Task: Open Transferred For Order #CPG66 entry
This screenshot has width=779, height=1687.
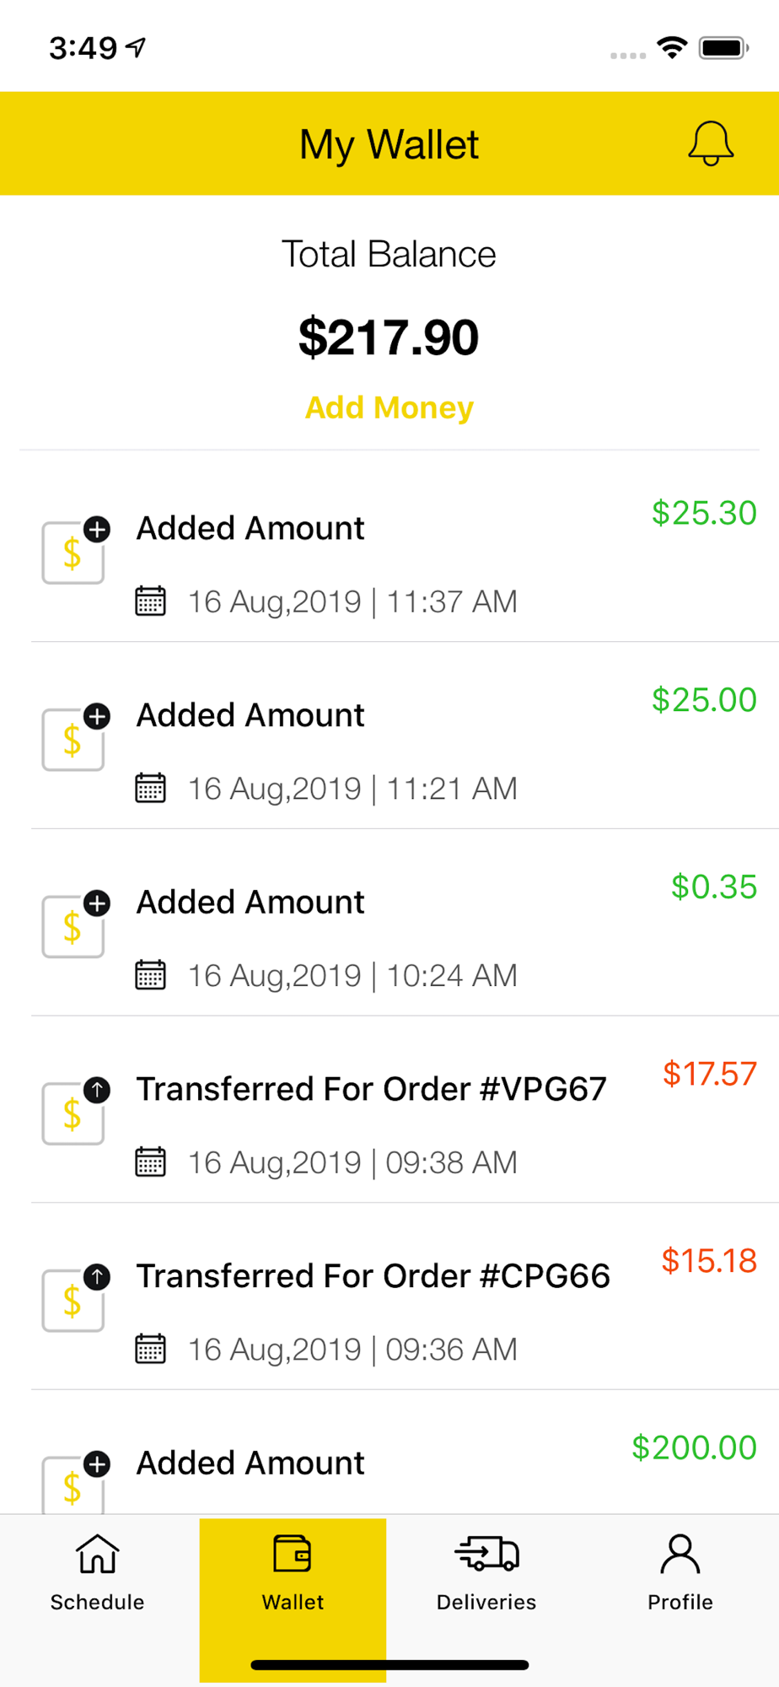Action: [x=405, y=1296]
